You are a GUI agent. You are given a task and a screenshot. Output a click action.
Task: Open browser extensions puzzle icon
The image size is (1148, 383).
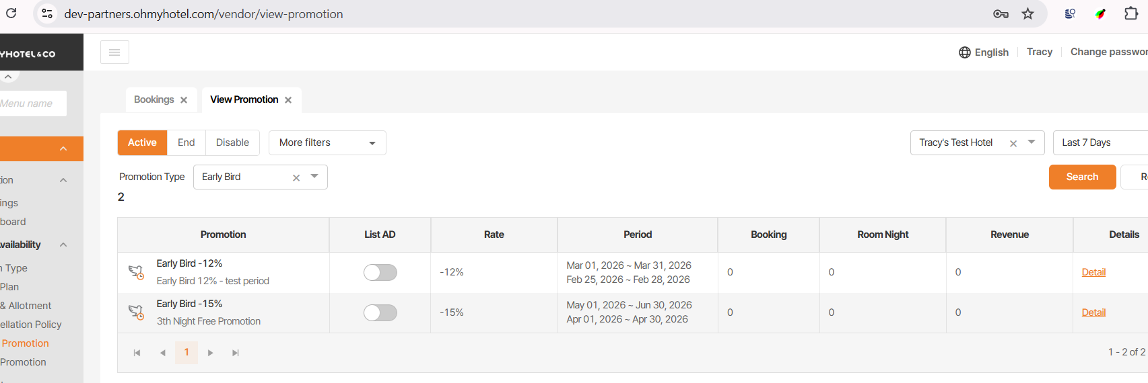(x=1131, y=14)
